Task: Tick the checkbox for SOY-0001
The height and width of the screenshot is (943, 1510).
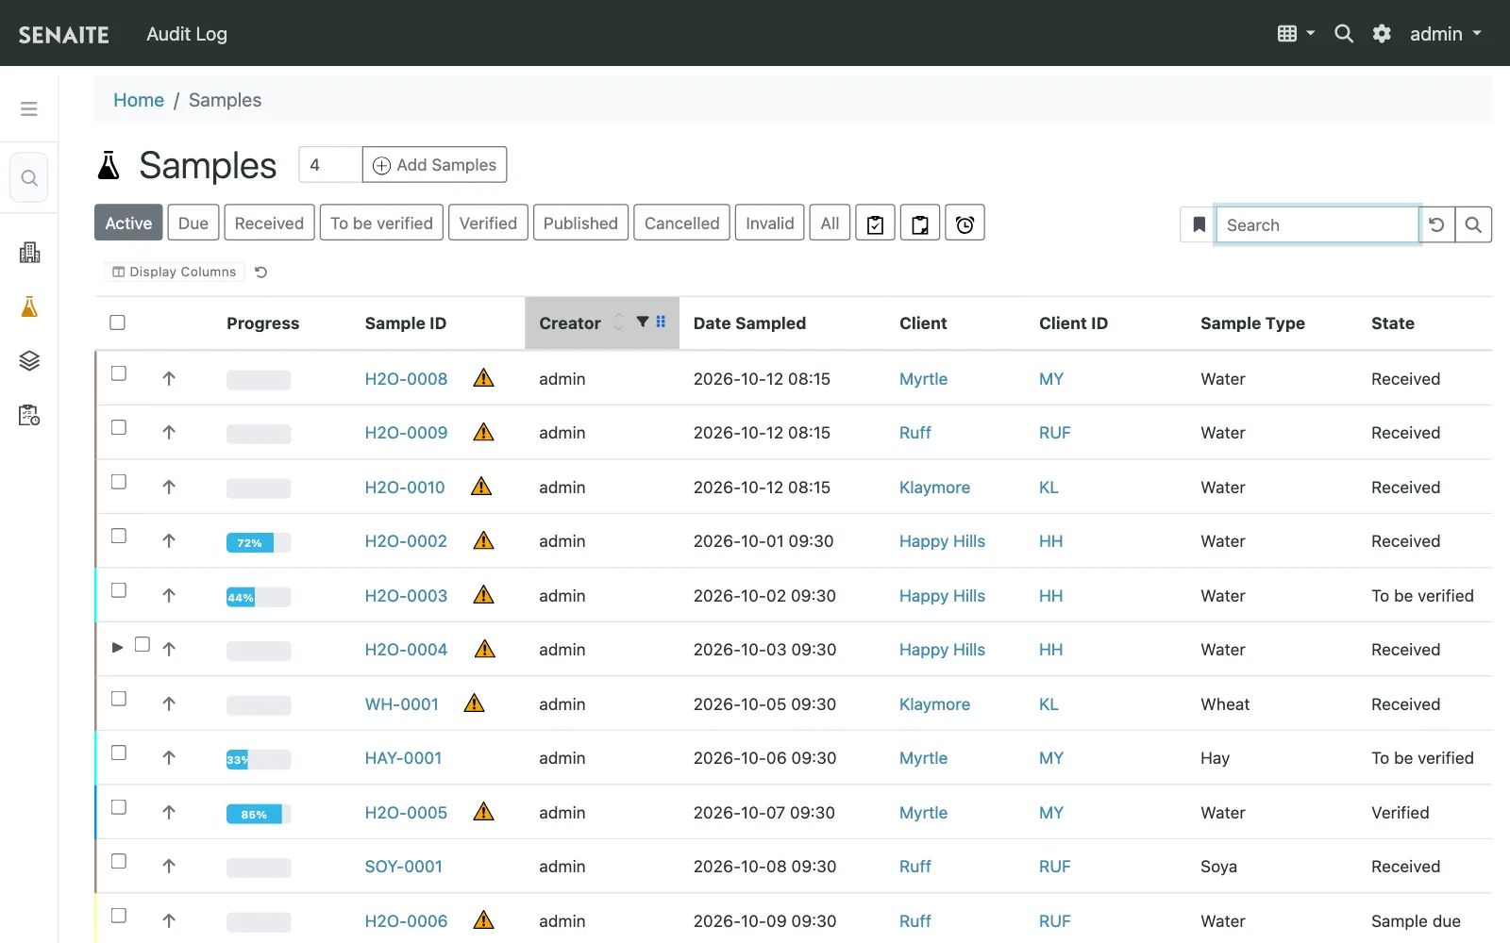Action: (119, 861)
